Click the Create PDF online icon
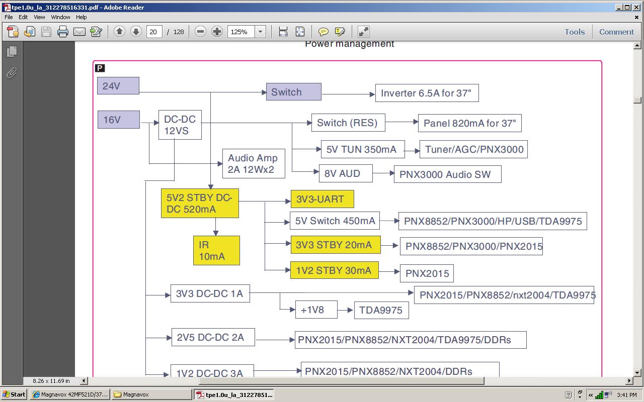Image resolution: width=644 pixels, height=402 pixels. click(x=13, y=32)
